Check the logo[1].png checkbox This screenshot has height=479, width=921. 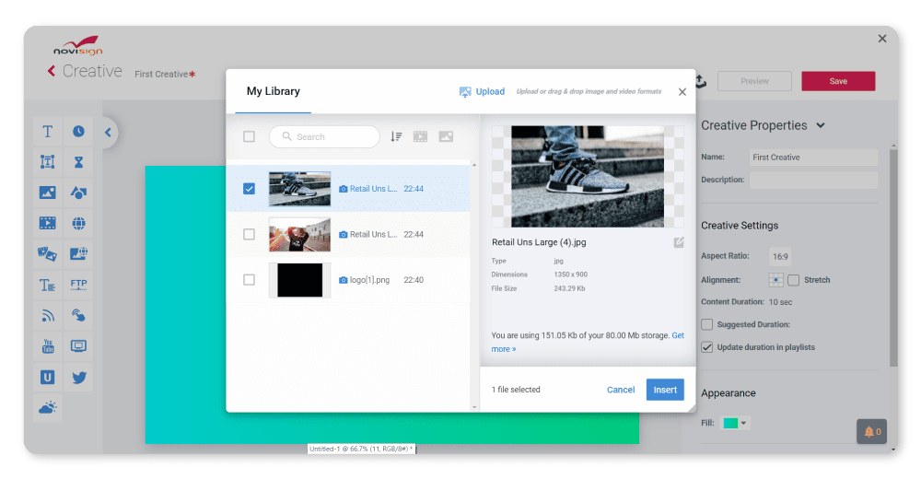tap(249, 280)
